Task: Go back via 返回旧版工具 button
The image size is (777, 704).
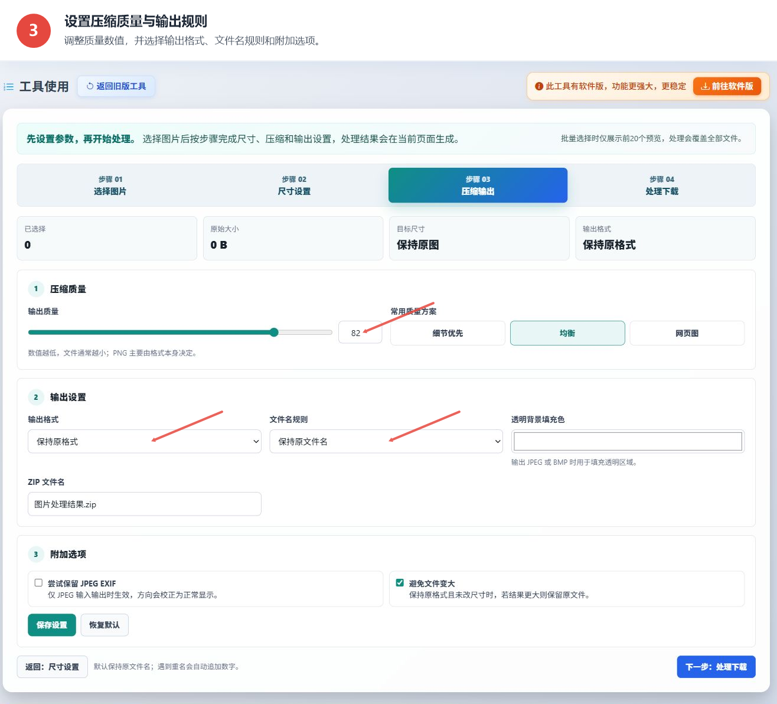Action: click(x=116, y=86)
